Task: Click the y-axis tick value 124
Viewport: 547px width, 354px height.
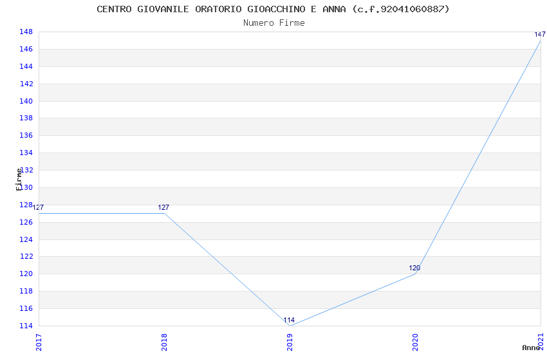Action: [x=26, y=239]
